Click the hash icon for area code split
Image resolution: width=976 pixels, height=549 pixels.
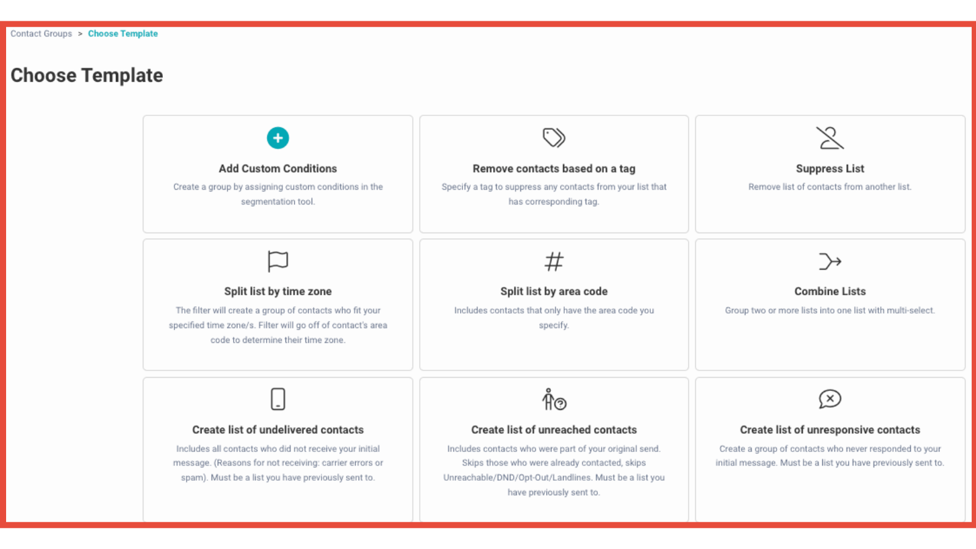pyautogui.click(x=554, y=262)
